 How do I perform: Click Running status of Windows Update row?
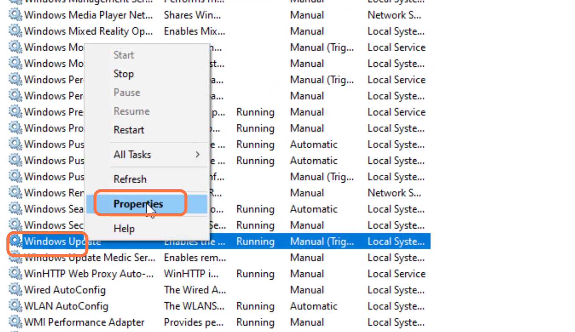255,241
